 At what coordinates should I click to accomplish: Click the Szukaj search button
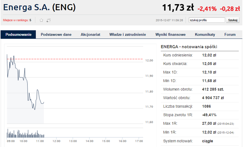(x=233, y=20)
